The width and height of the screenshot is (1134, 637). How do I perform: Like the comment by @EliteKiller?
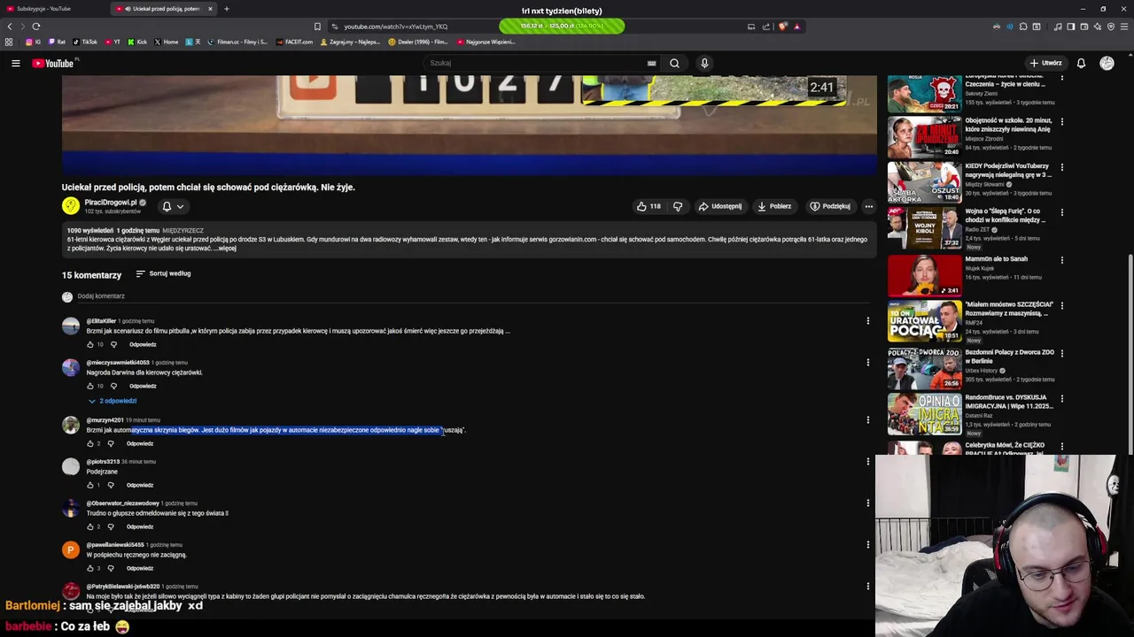pos(89,344)
